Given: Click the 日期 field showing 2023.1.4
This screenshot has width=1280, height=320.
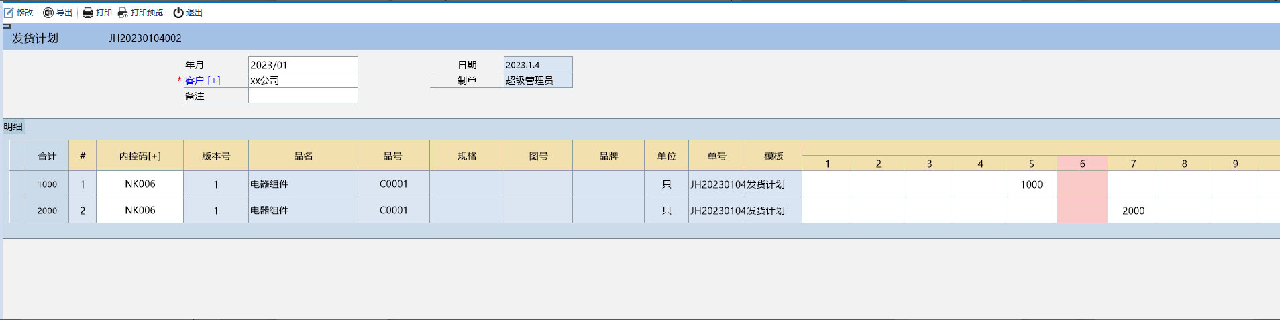Looking at the screenshot, I should pyautogui.click(x=537, y=65).
